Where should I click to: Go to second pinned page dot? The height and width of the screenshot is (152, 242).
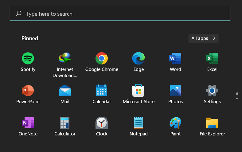[237, 99]
